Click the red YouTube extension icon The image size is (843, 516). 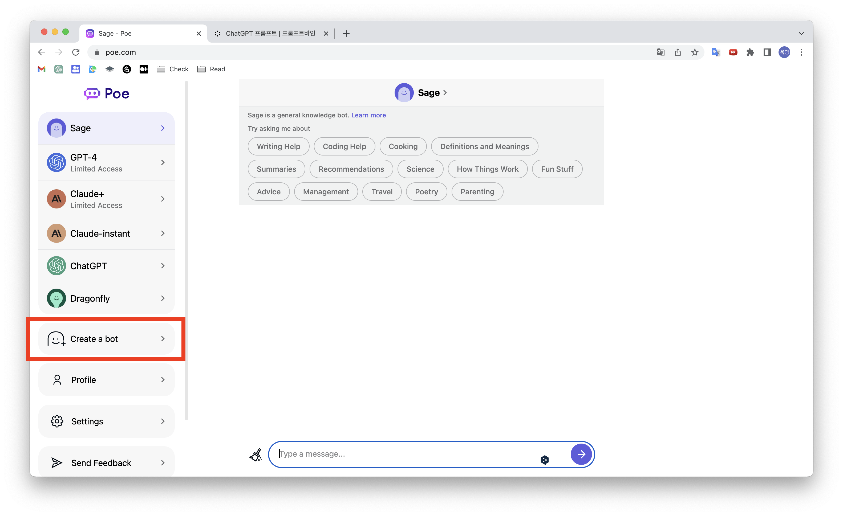click(733, 52)
